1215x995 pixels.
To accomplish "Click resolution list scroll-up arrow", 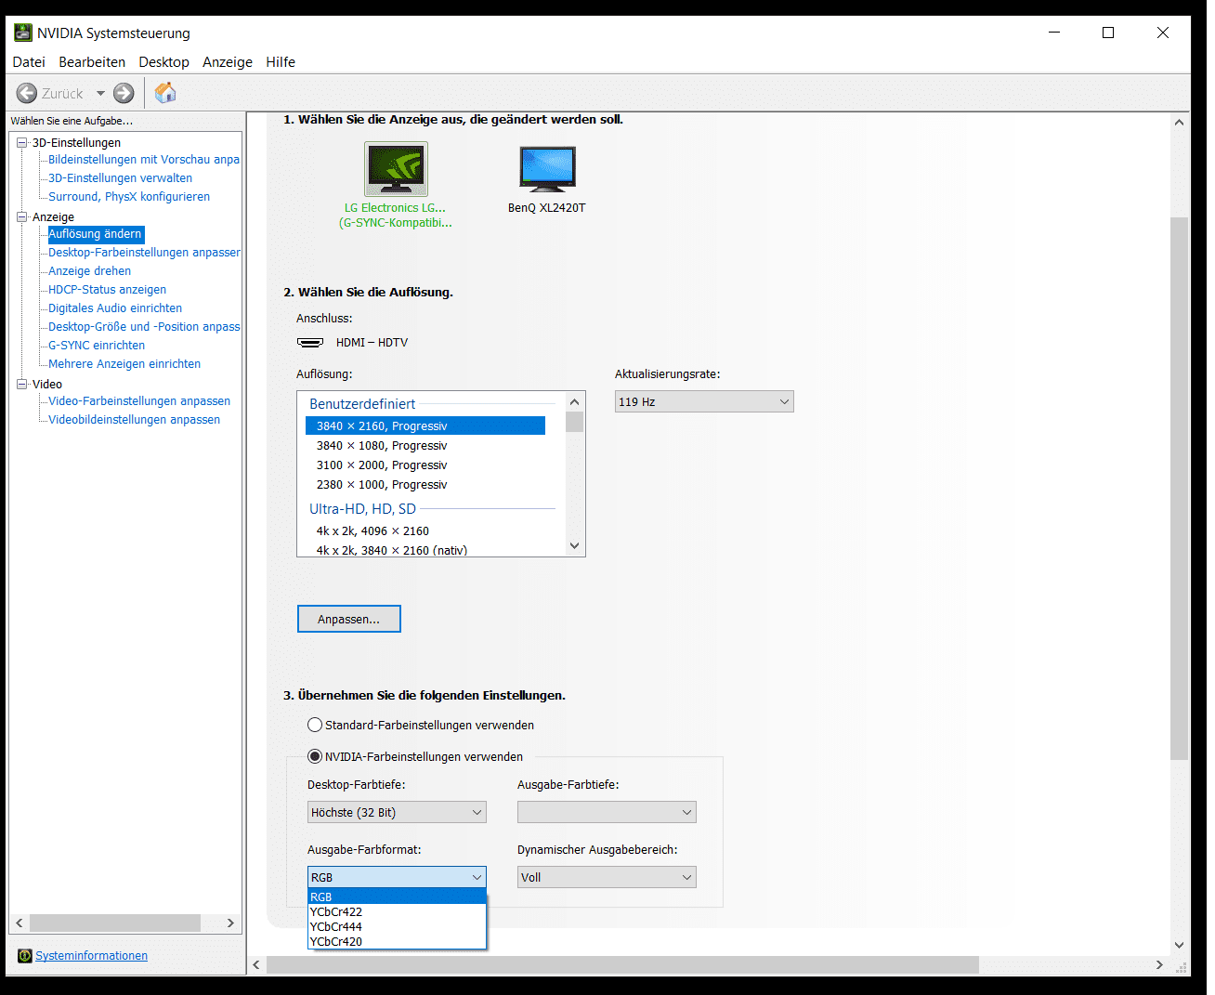I will pyautogui.click(x=574, y=402).
